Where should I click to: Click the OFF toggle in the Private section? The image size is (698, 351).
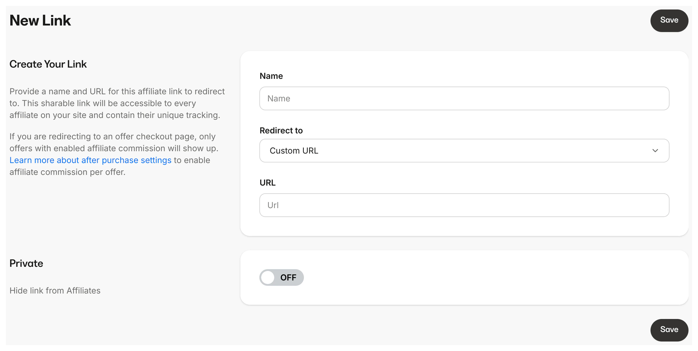281,277
